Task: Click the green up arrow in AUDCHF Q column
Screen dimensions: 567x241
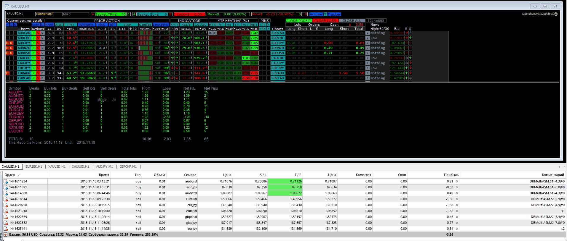Action: tap(410, 38)
